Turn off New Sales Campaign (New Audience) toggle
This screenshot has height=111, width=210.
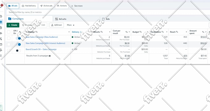click(x=18, y=38)
